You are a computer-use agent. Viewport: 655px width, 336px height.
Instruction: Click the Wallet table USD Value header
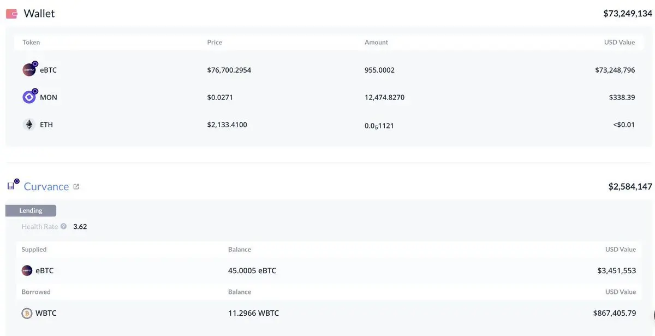click(620, 42)
